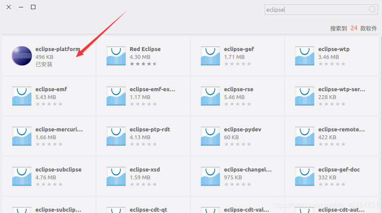Image resolution: width=382 pixels, height=213 pixels.
Task: Open the eclipse-platform globe icon
Action: (x=22, y=56)
